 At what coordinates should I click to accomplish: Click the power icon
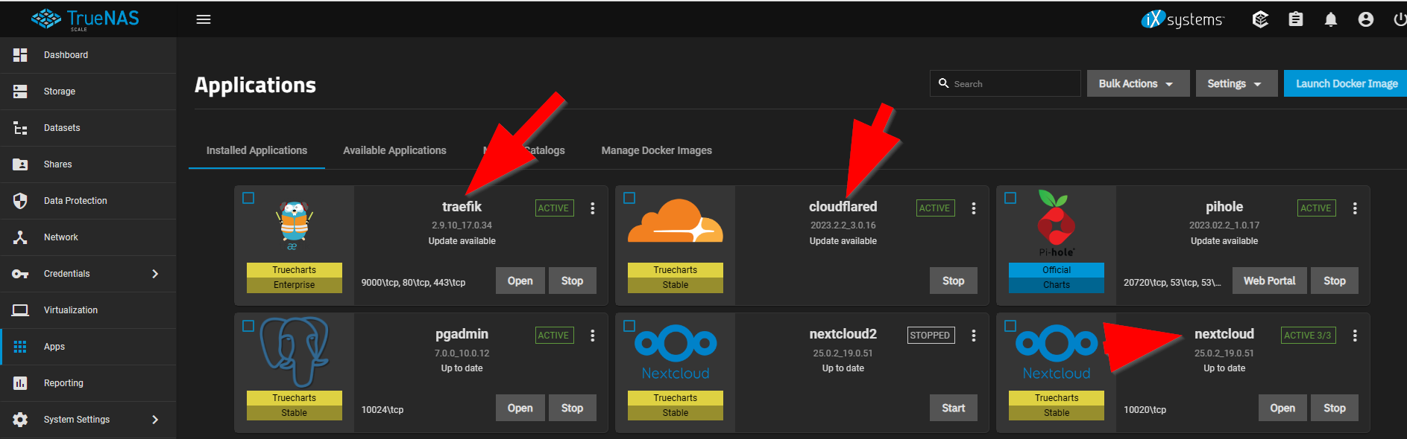point(1400,19)
